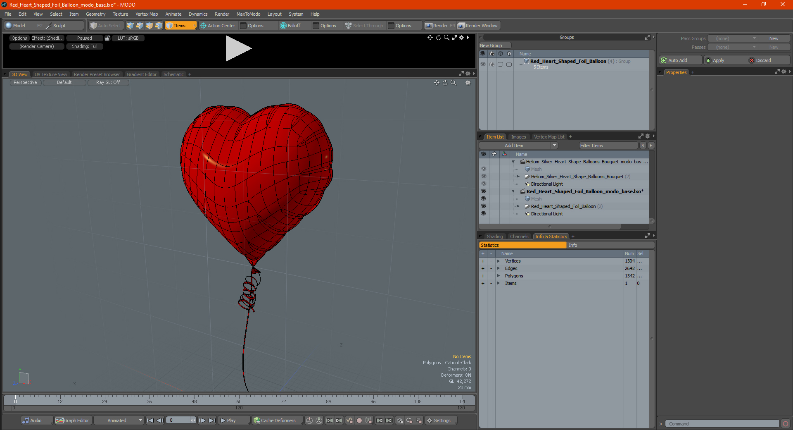The height and width of the screenshot is (430, 793).
Task: Toggle visibility of Red_Heart group in Groups
Action: [483, 64]
